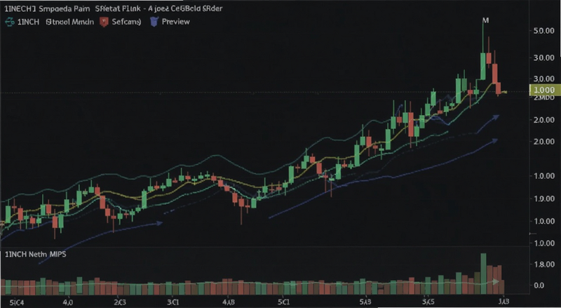Click the blue Preview shield icon
This screenshot has height=308, width=561.
[154, 22]
